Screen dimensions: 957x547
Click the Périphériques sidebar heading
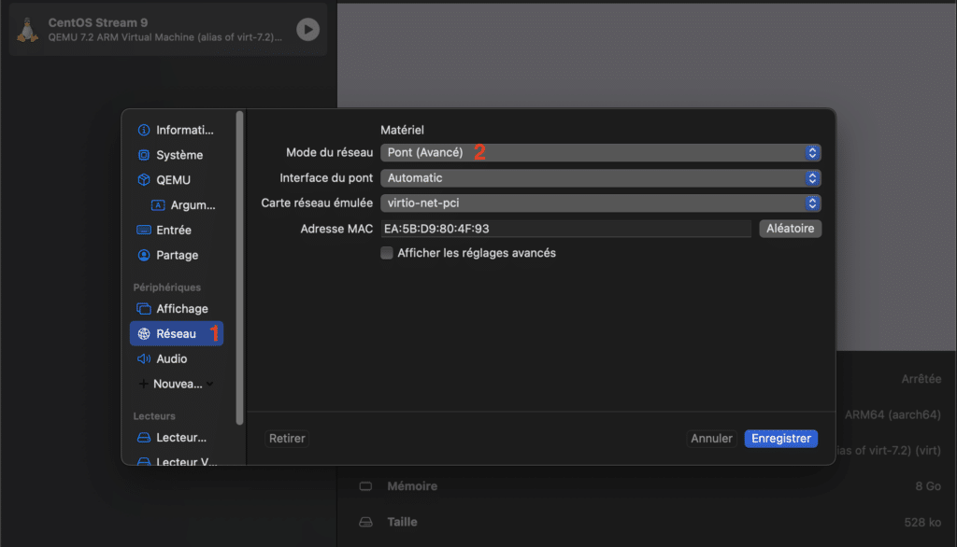coord(166,288)
